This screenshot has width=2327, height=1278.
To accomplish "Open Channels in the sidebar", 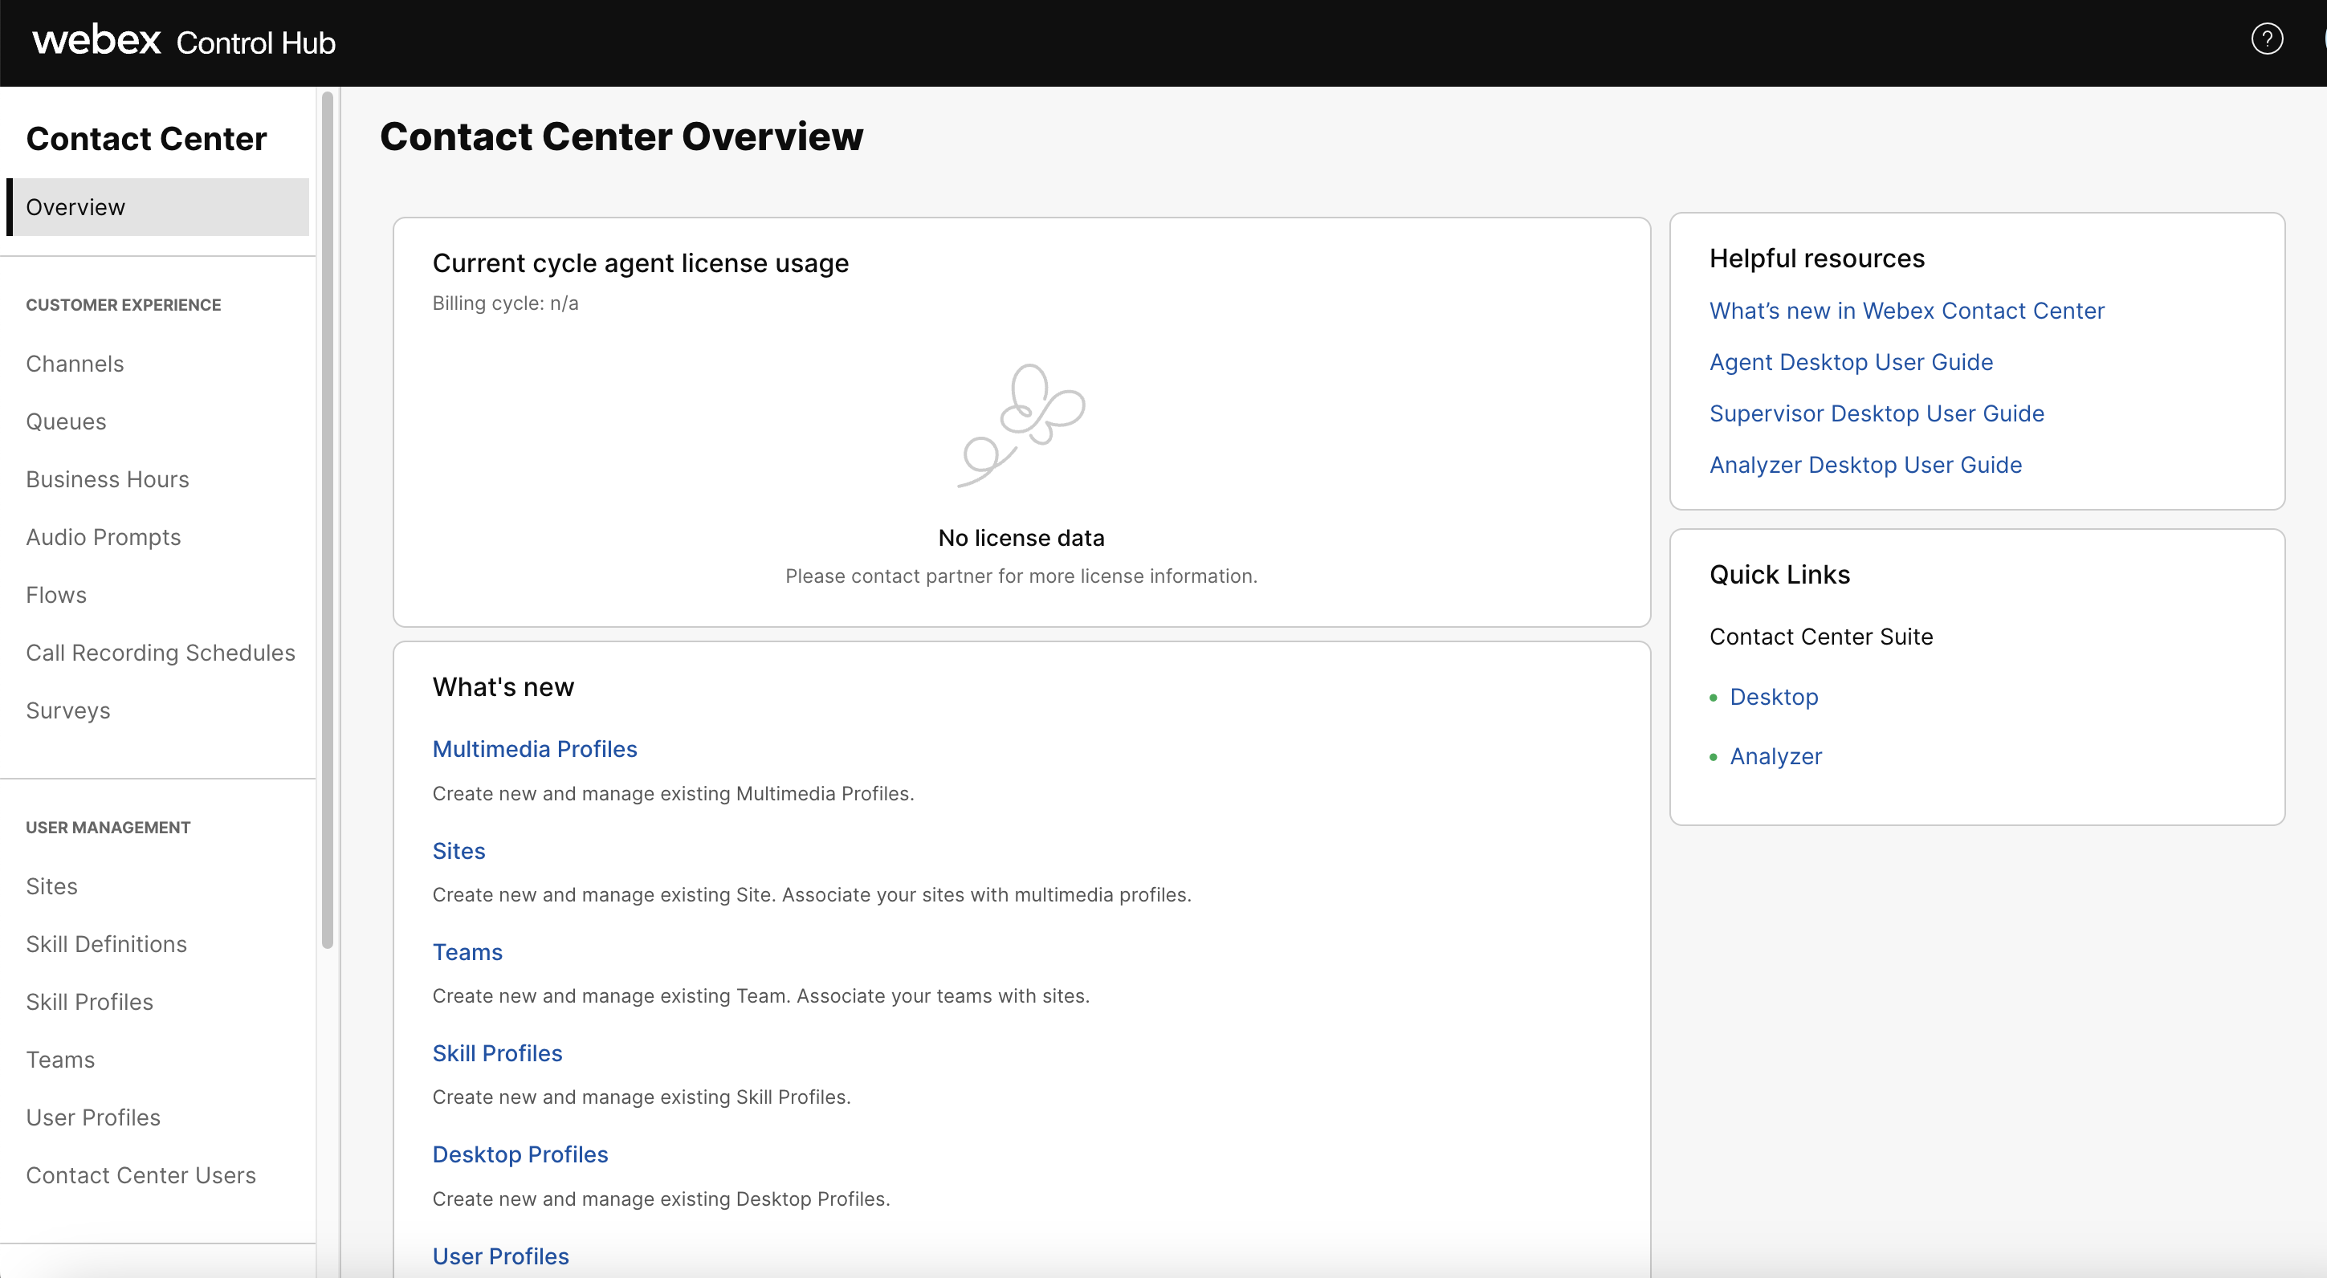I will click(x=75, y=363).
